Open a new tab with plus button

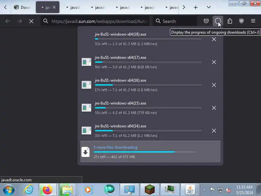point(196,7)
